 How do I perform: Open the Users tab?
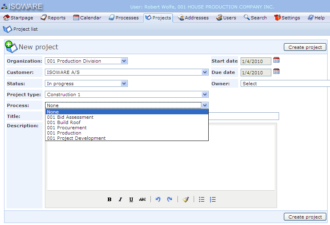pos(226,18)
